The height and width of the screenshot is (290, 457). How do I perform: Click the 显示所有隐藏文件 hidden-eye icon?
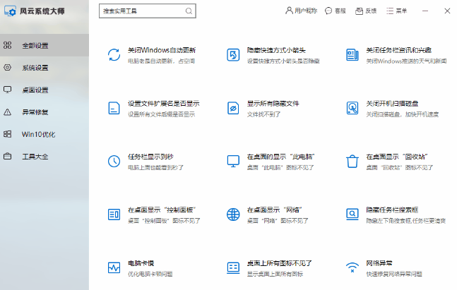tap(233, 108)
